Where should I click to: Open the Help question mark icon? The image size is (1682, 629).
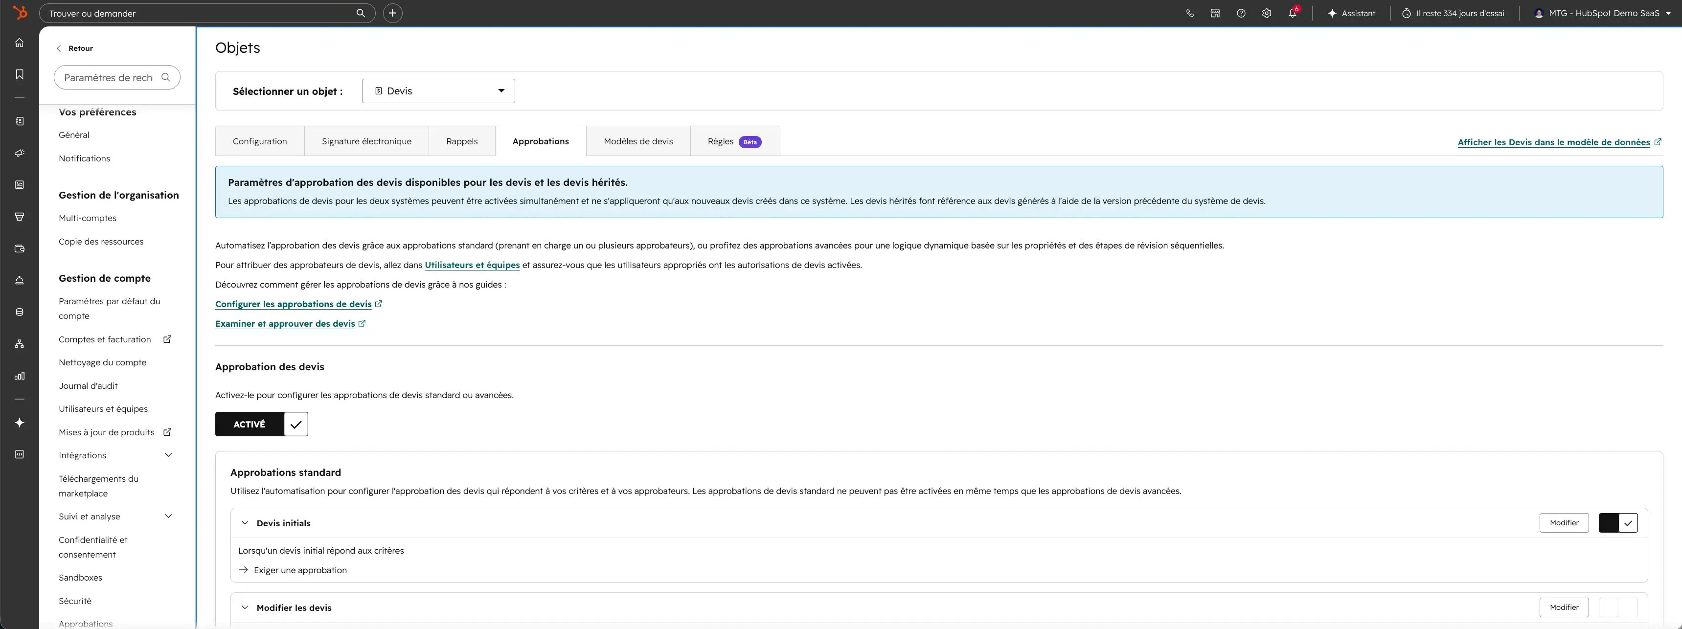click(x=1241, y=13)
